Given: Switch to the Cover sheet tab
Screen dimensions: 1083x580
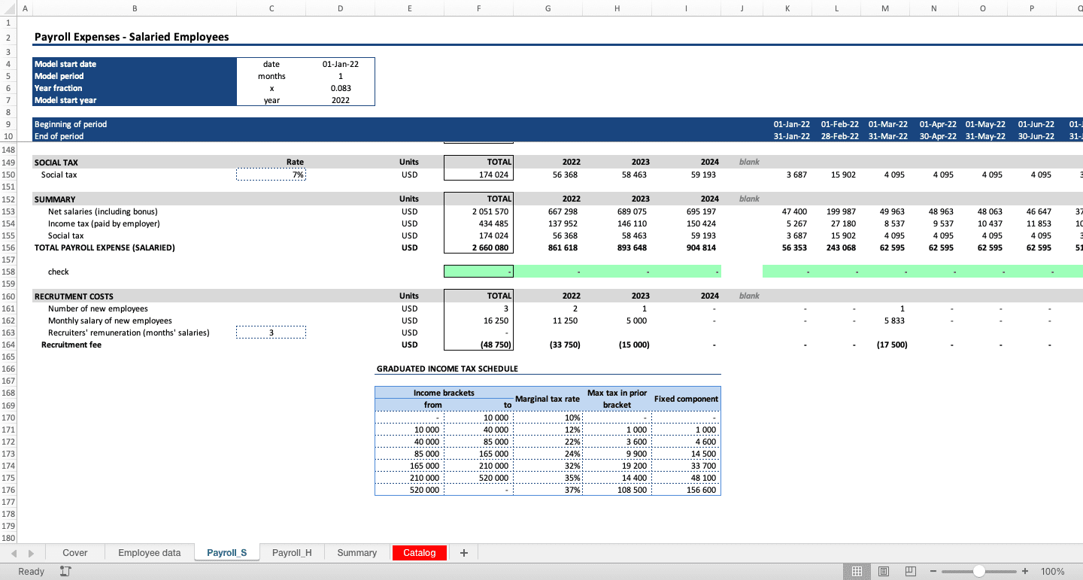Looking at the screenshot, I should tap(74, 552).
